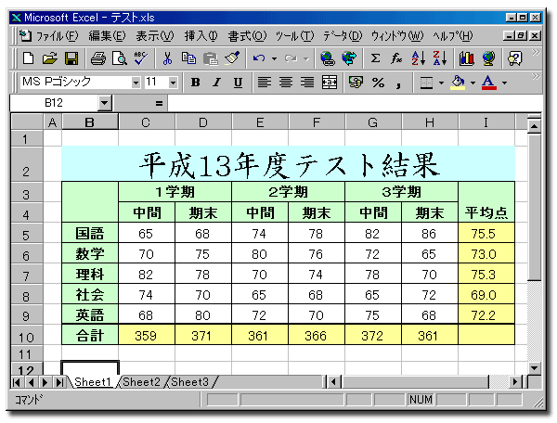557x423 pixels.
Task: Click the formula bar equals button
Action: pyautogui.click(x=159, y=103)
